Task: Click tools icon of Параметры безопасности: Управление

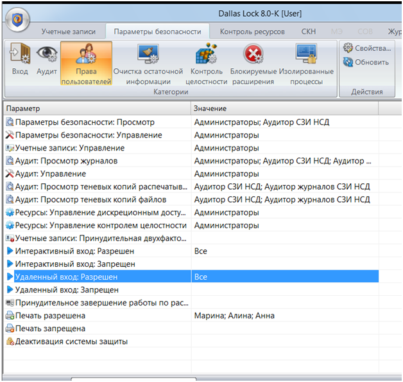Action: [10, 134]
